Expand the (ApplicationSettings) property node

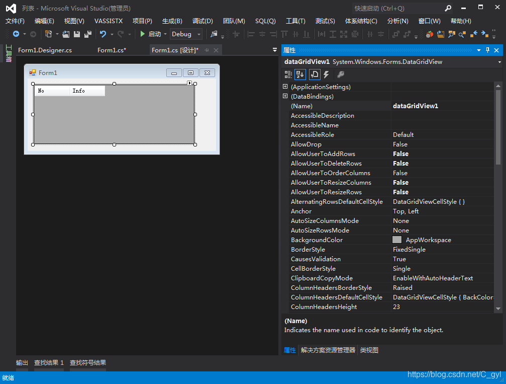(x=285, y=86)
